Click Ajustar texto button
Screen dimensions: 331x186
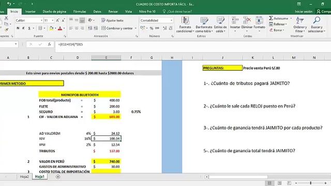click(x=112, y=21)
